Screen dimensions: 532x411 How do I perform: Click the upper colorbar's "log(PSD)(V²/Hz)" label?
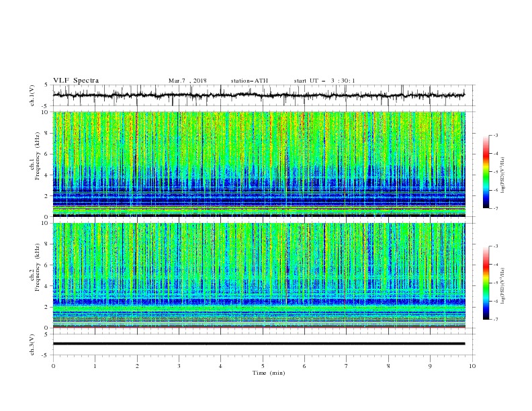502,175
